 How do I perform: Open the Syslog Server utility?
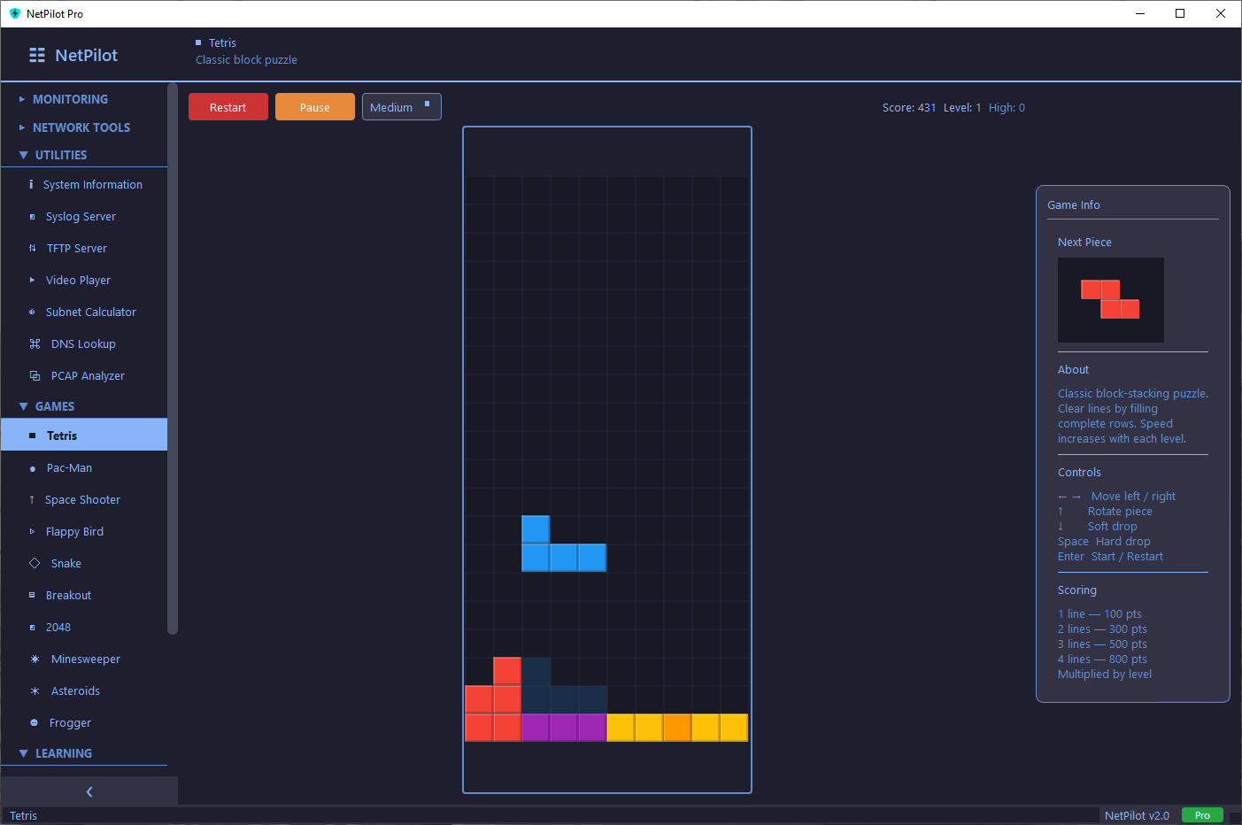81,216
